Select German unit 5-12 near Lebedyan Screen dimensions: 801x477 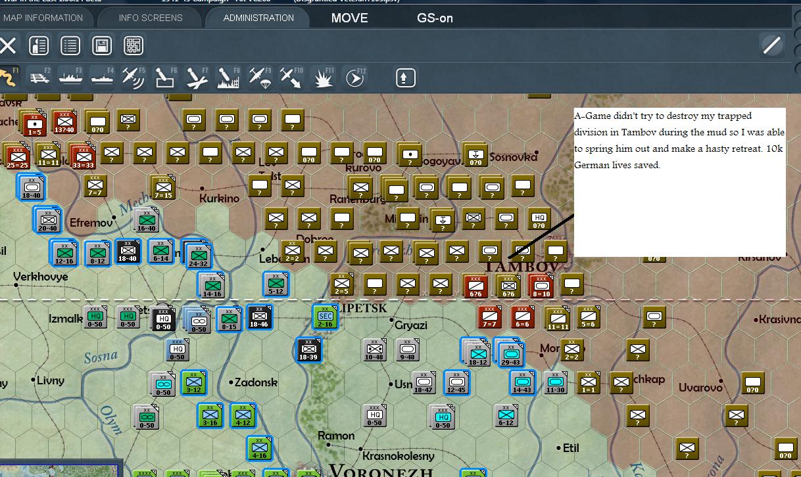pos(276,284)
